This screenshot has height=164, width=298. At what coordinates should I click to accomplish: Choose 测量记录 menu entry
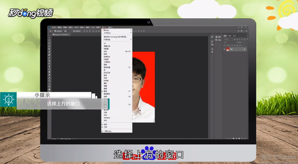[x=117, y=46]
